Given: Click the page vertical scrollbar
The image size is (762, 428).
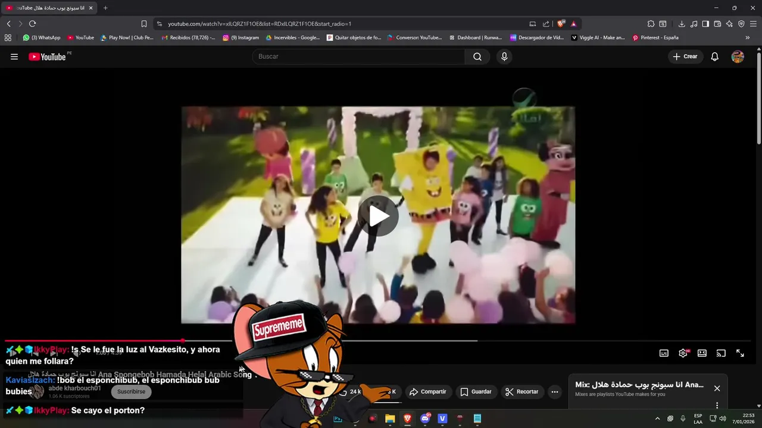Looking at the screenshot, I should tap(759, 98).
